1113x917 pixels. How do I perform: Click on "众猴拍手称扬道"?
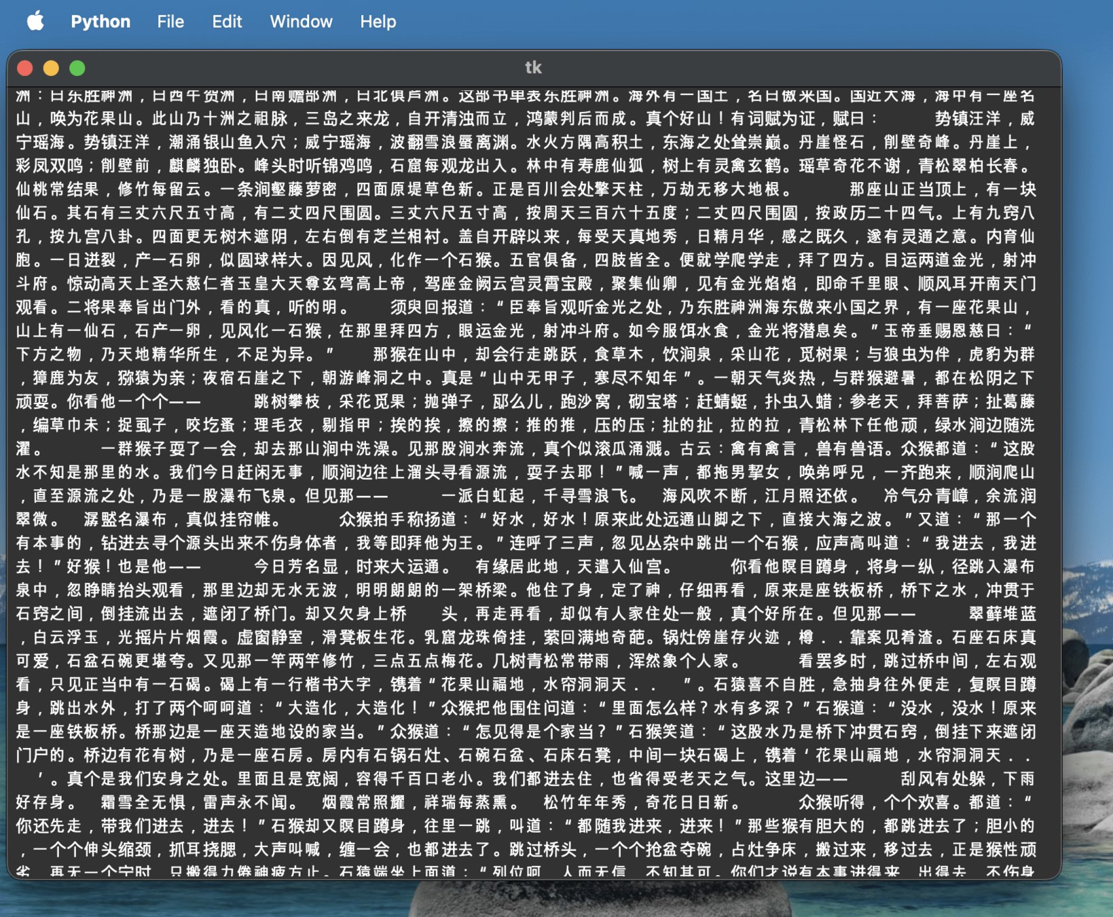click(398, 520)
